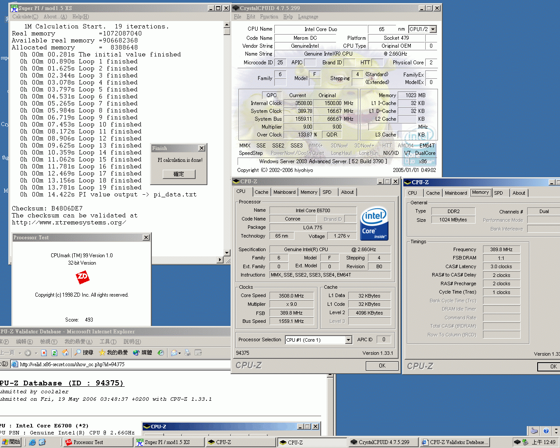
Task: Open Edit menu in CrystalCPUID
Action: (251, 17)
